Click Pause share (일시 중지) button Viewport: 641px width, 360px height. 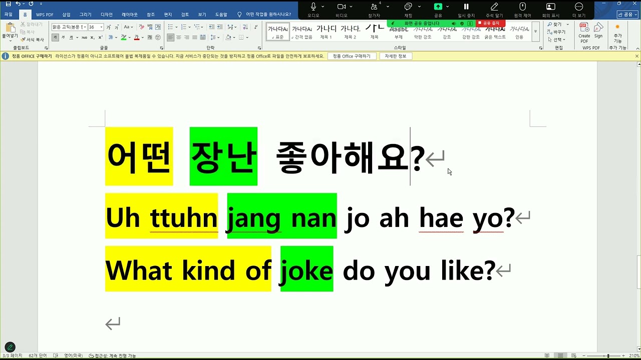coord(466,9)
